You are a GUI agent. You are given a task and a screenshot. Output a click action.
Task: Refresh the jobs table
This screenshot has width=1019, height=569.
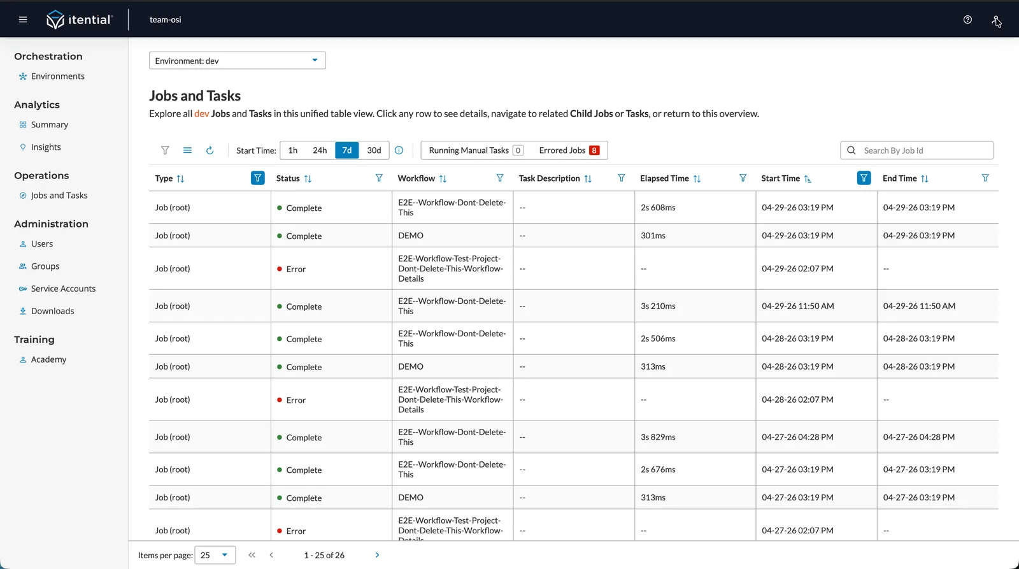[210, 150]
